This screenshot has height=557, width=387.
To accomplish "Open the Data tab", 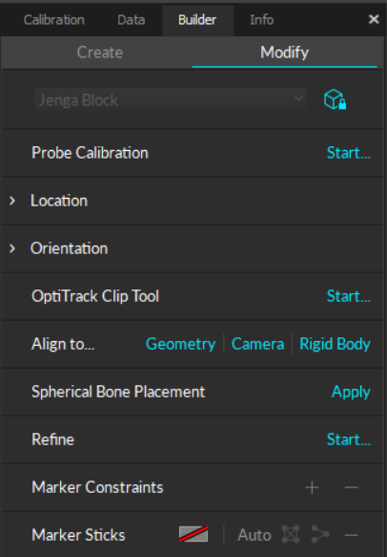I will tap(132, 20).
